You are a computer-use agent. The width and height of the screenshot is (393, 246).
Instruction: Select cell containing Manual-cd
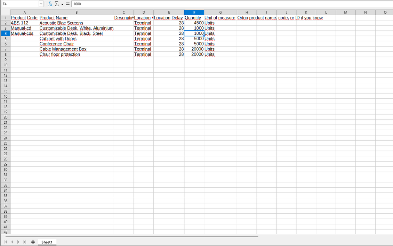click(25, 28)
